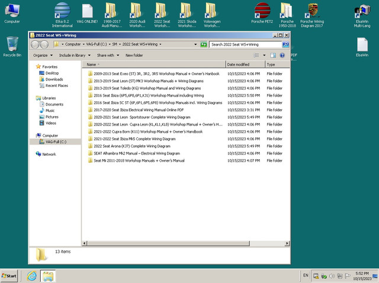Open Porsche 1950-2018 desktop folder
Image resolution: width=379 pixels, height=283 pixels.
pyautogui.click(x=287, y=15)
